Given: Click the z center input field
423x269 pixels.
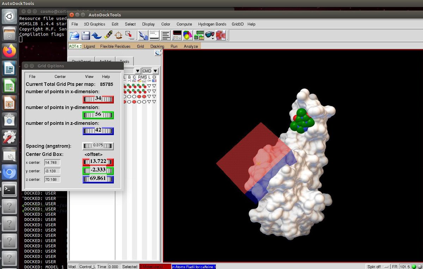Looking at the screenshot, I should click(x=52, y=179).
